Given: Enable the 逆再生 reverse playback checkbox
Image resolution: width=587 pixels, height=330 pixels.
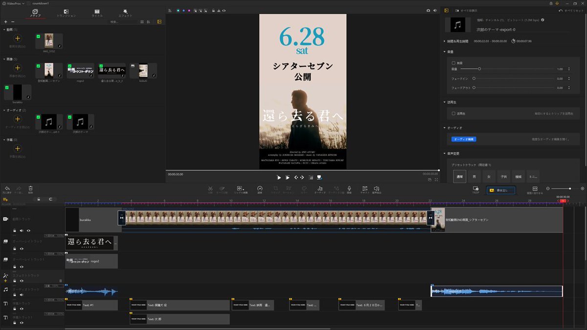Looking at the screenshot, I should (x=453, y=113).
